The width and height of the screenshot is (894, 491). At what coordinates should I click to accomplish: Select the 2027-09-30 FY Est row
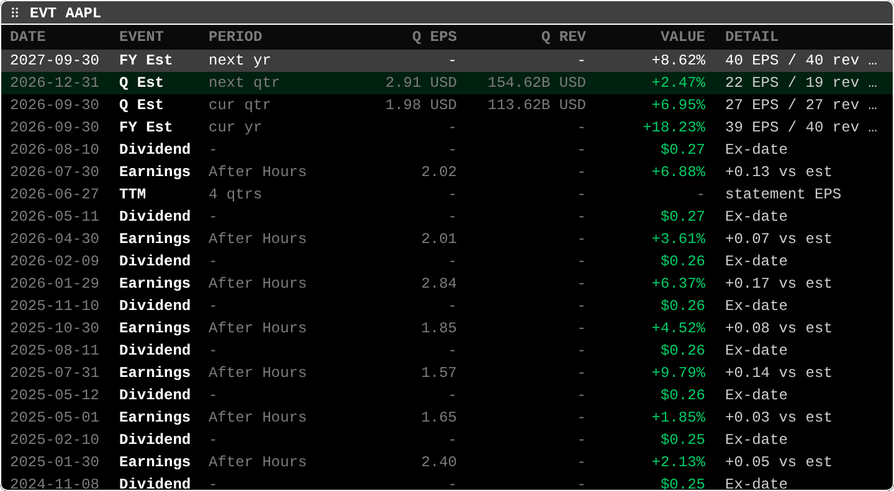(447, 60)
